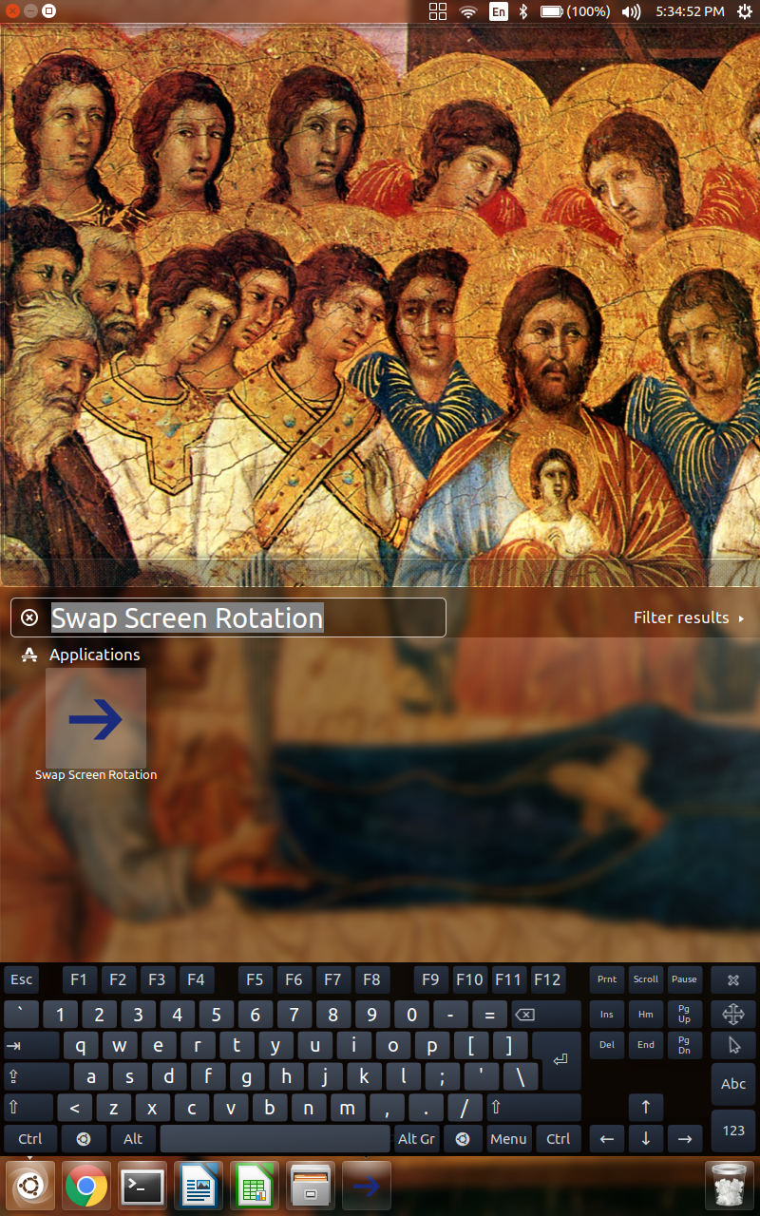Open LibreOffice Writer from the launcher

coord(199,1185)
